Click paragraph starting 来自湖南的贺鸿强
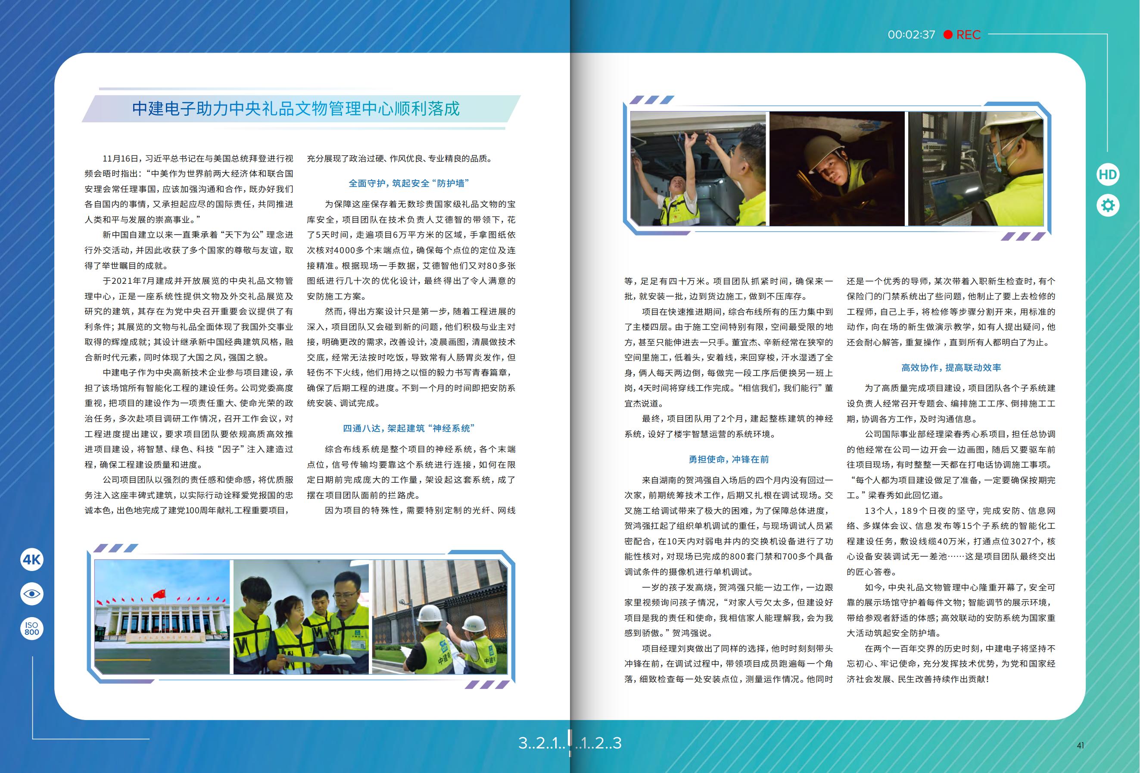The width and height of the screenshot is (1140, 773). 729,526
